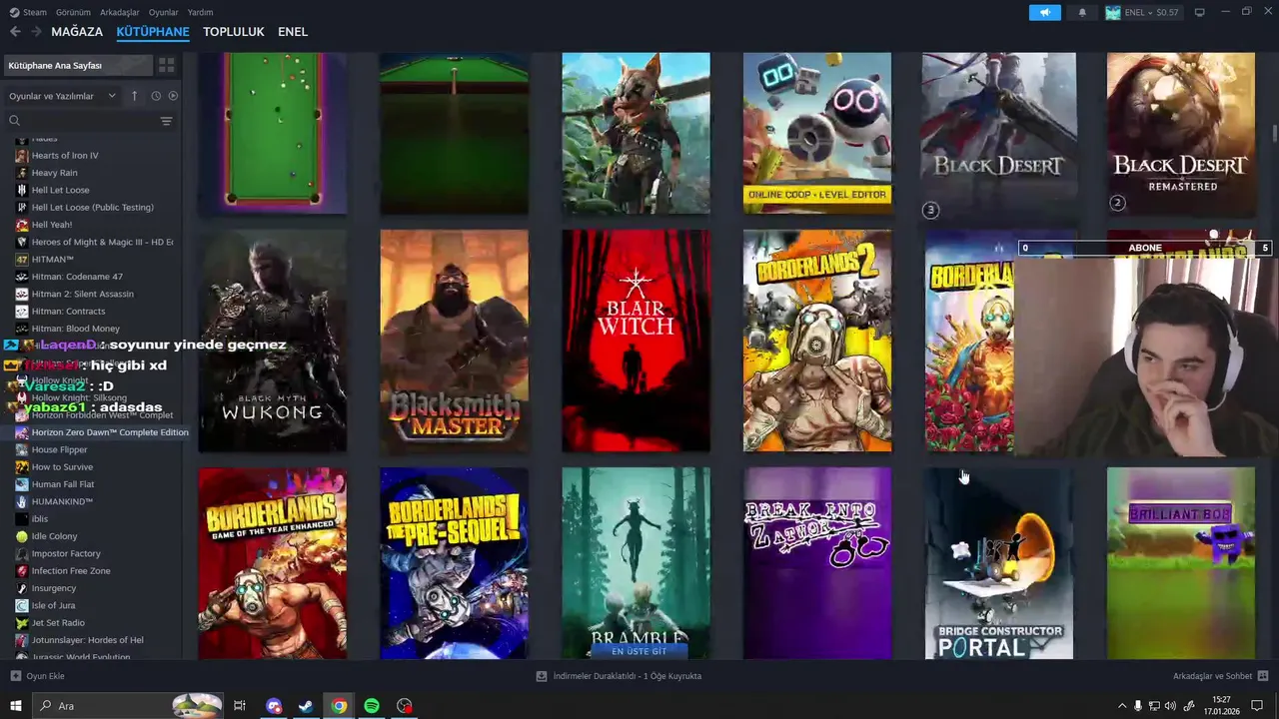1279x719 pixels.
Task: Open the ENEL account dropdown
Action: pyautogui.click(x=1142, y=12)
